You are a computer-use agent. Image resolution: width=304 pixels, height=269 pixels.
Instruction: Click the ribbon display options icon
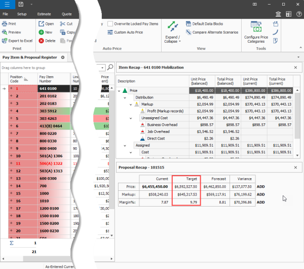click(x=255, y=4)
